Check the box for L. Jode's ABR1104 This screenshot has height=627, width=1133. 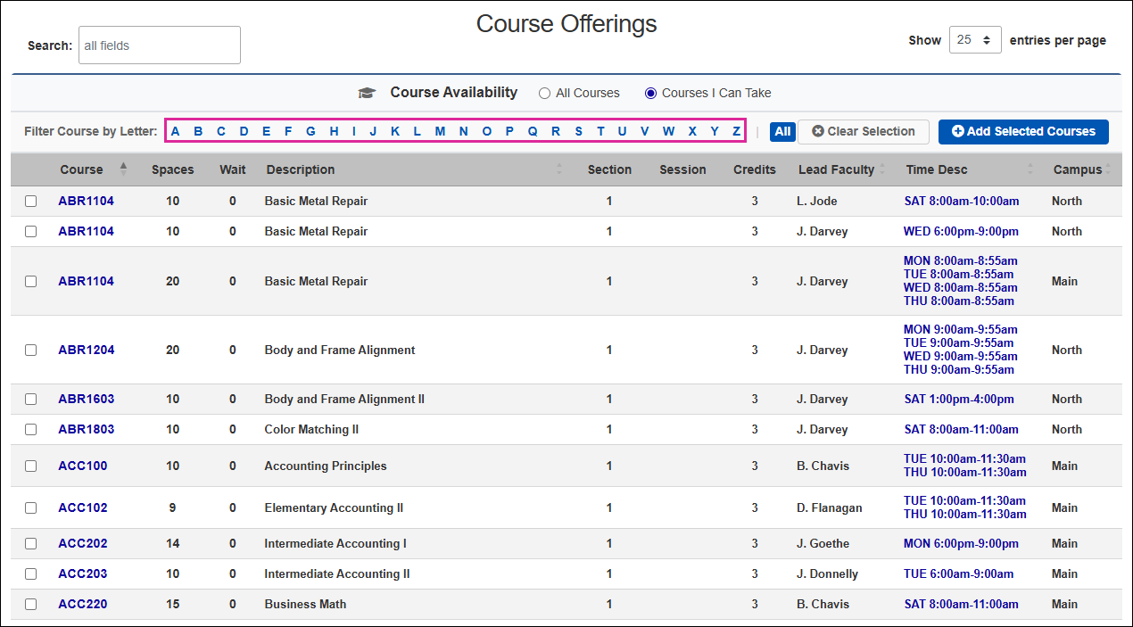click(31, 202)
